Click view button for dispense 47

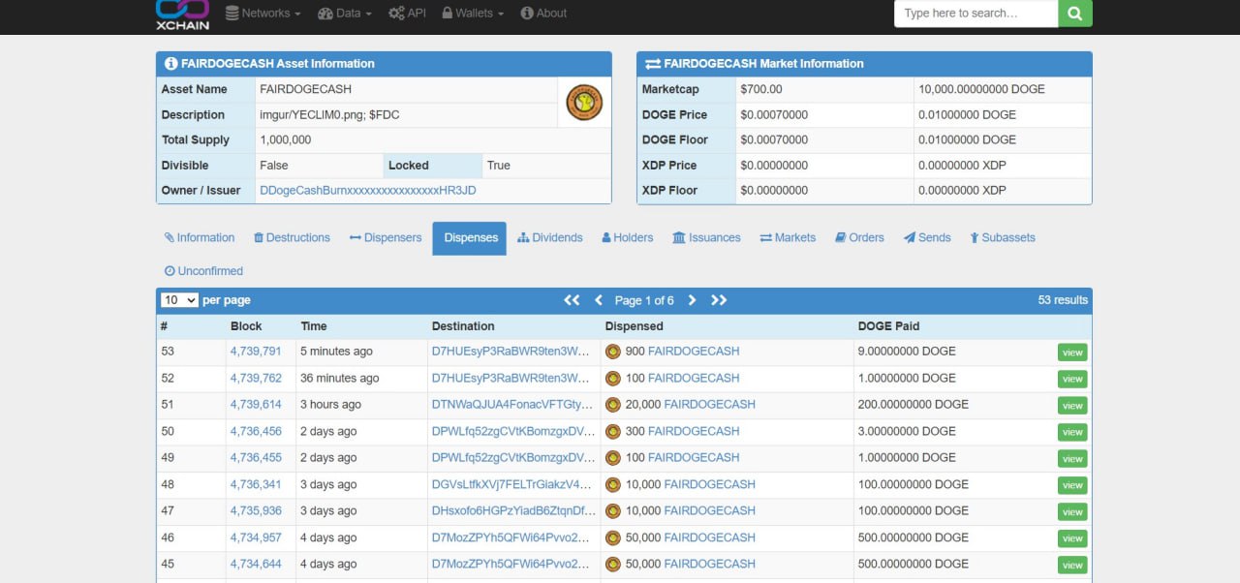[1072, 511]
